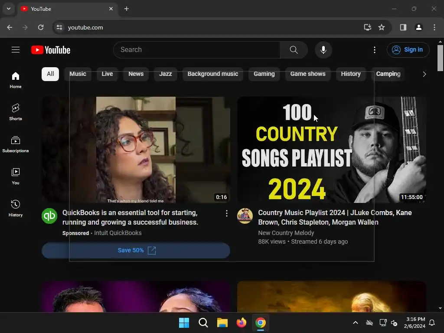The image size is (444, 333).
Task: Click the page vertical scrollbar thumb
Action: click(x=440, y=58)
